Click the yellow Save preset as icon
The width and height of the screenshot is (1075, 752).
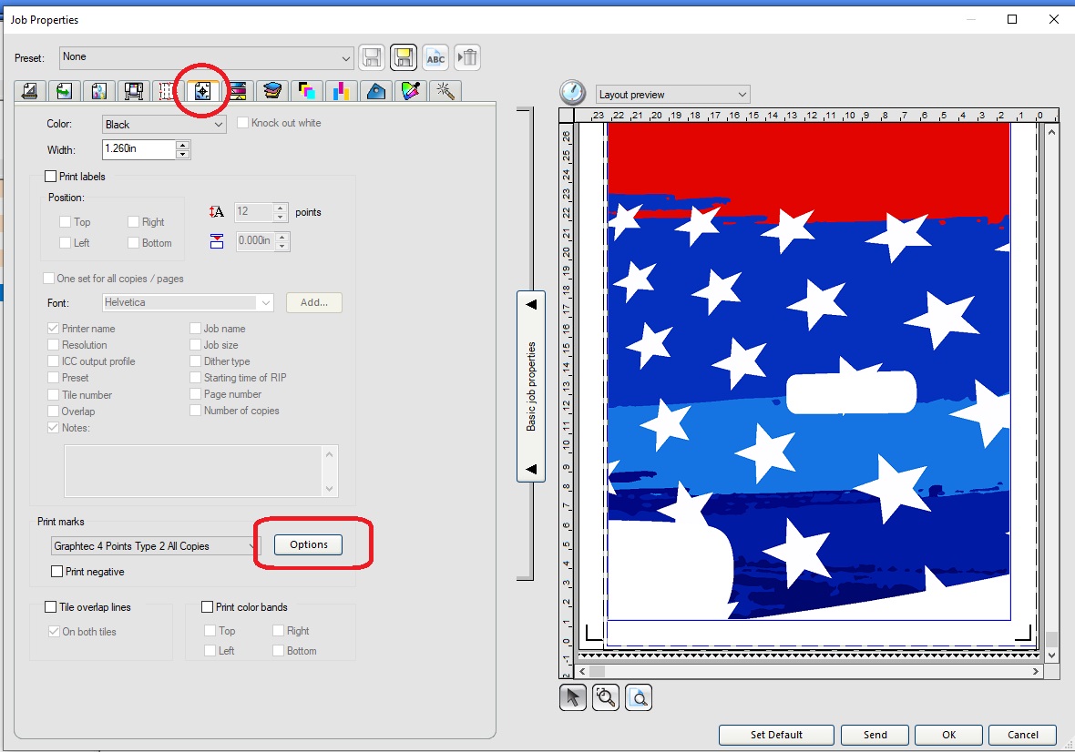coord(403,57)
